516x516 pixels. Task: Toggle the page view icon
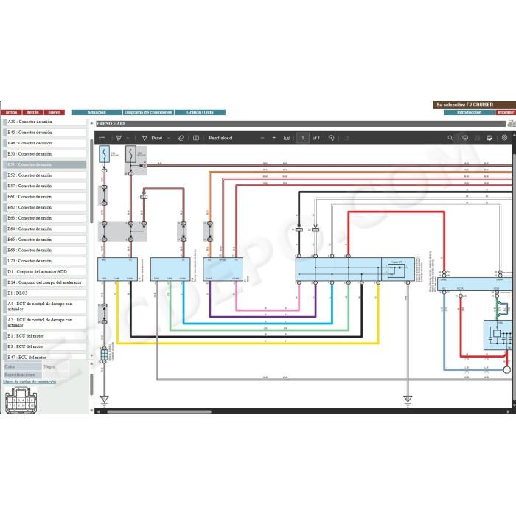click(x=196, y=138)
